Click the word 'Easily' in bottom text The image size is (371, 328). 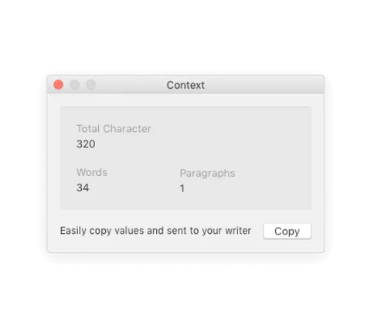pyautogui.click(x=73, y=231)
